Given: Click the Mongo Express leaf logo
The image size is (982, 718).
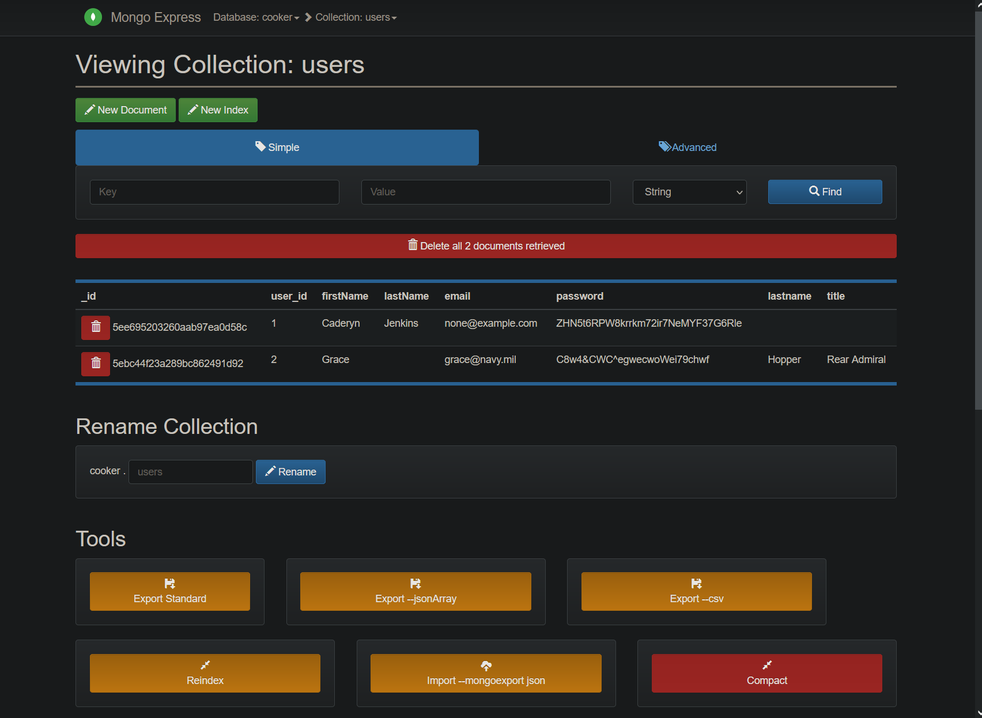Looking at the screenshot, I should tap(93, 17).
